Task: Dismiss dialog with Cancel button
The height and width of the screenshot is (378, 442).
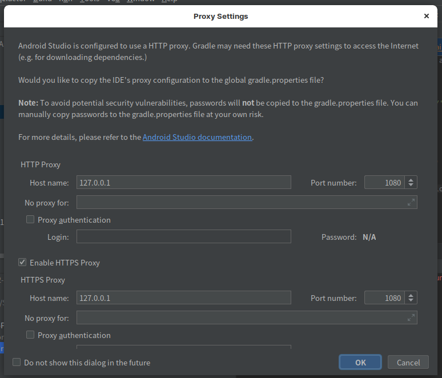Action: (408, 362)
